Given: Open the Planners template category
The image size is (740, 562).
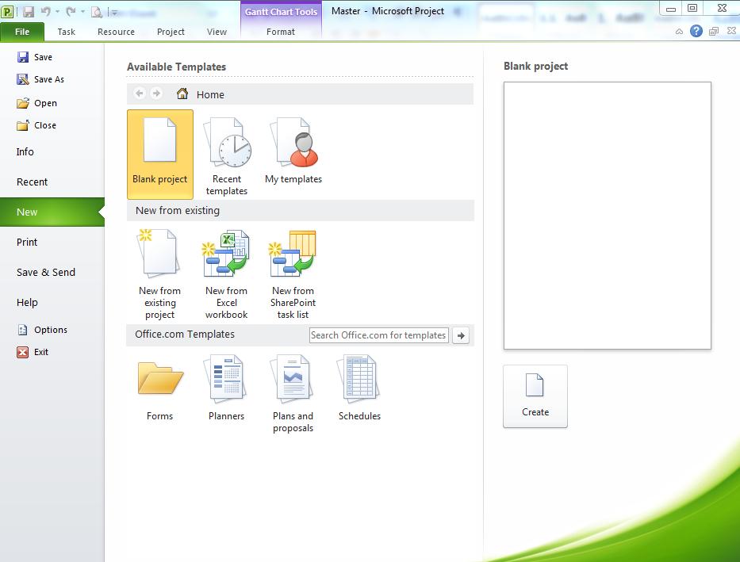Looking at the screenshot, I should (x=227, y=388).
